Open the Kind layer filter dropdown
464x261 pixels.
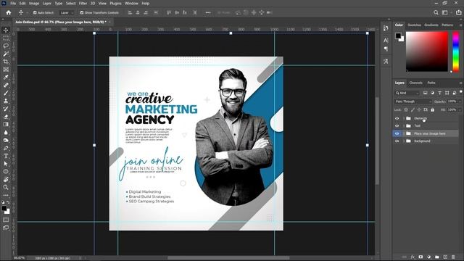click(407, 93)
